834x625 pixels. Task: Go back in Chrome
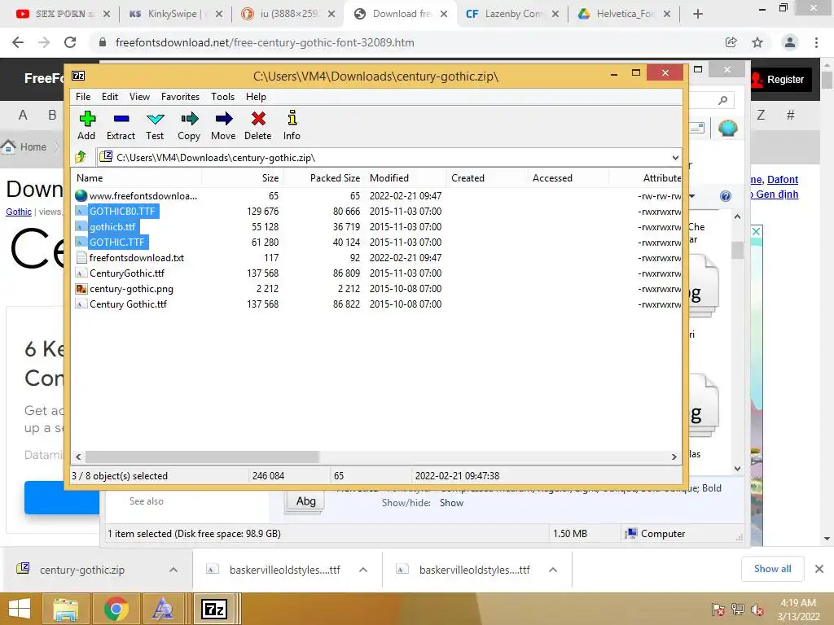click(x=18, y=42)
